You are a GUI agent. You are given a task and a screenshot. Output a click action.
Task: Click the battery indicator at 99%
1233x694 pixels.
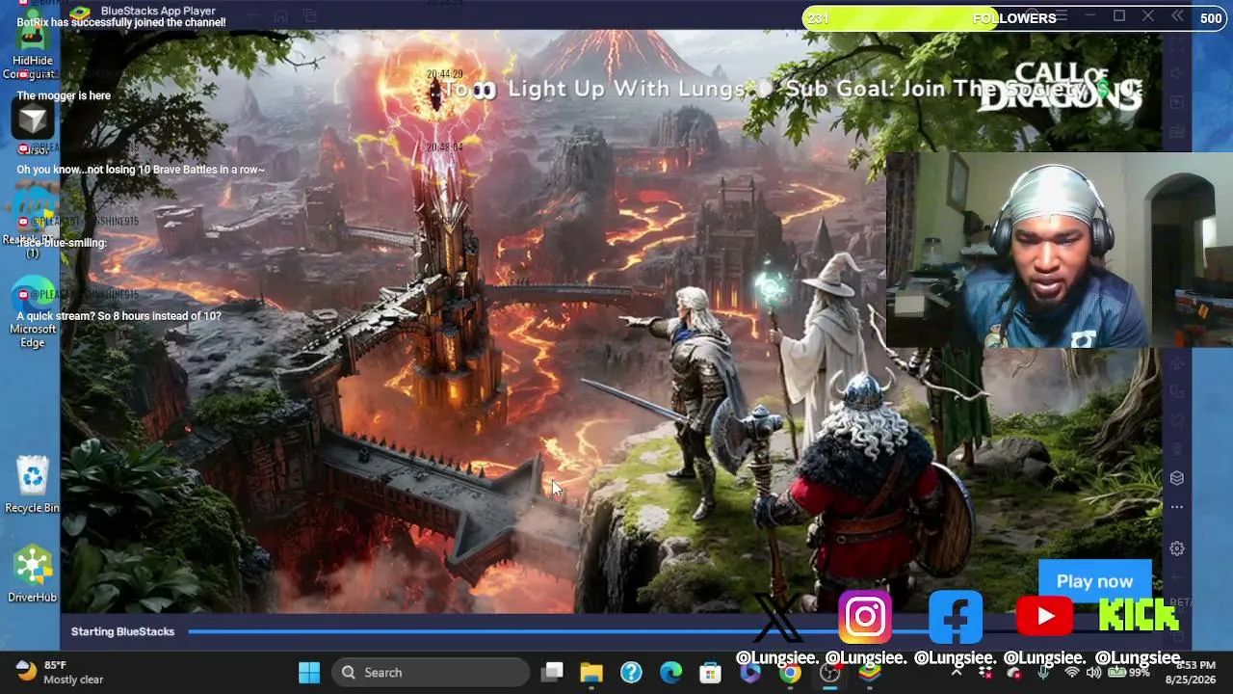(1129, 672)
